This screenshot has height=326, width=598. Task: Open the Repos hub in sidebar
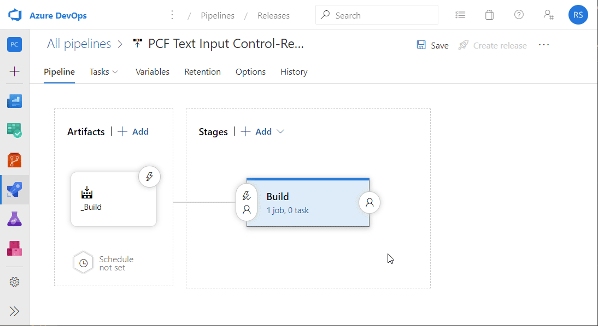[x=15, y=160]
